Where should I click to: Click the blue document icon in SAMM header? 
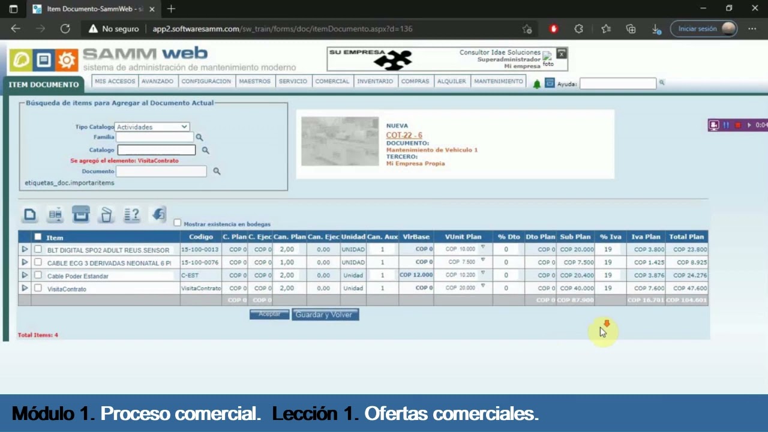[x=43, y=60]
